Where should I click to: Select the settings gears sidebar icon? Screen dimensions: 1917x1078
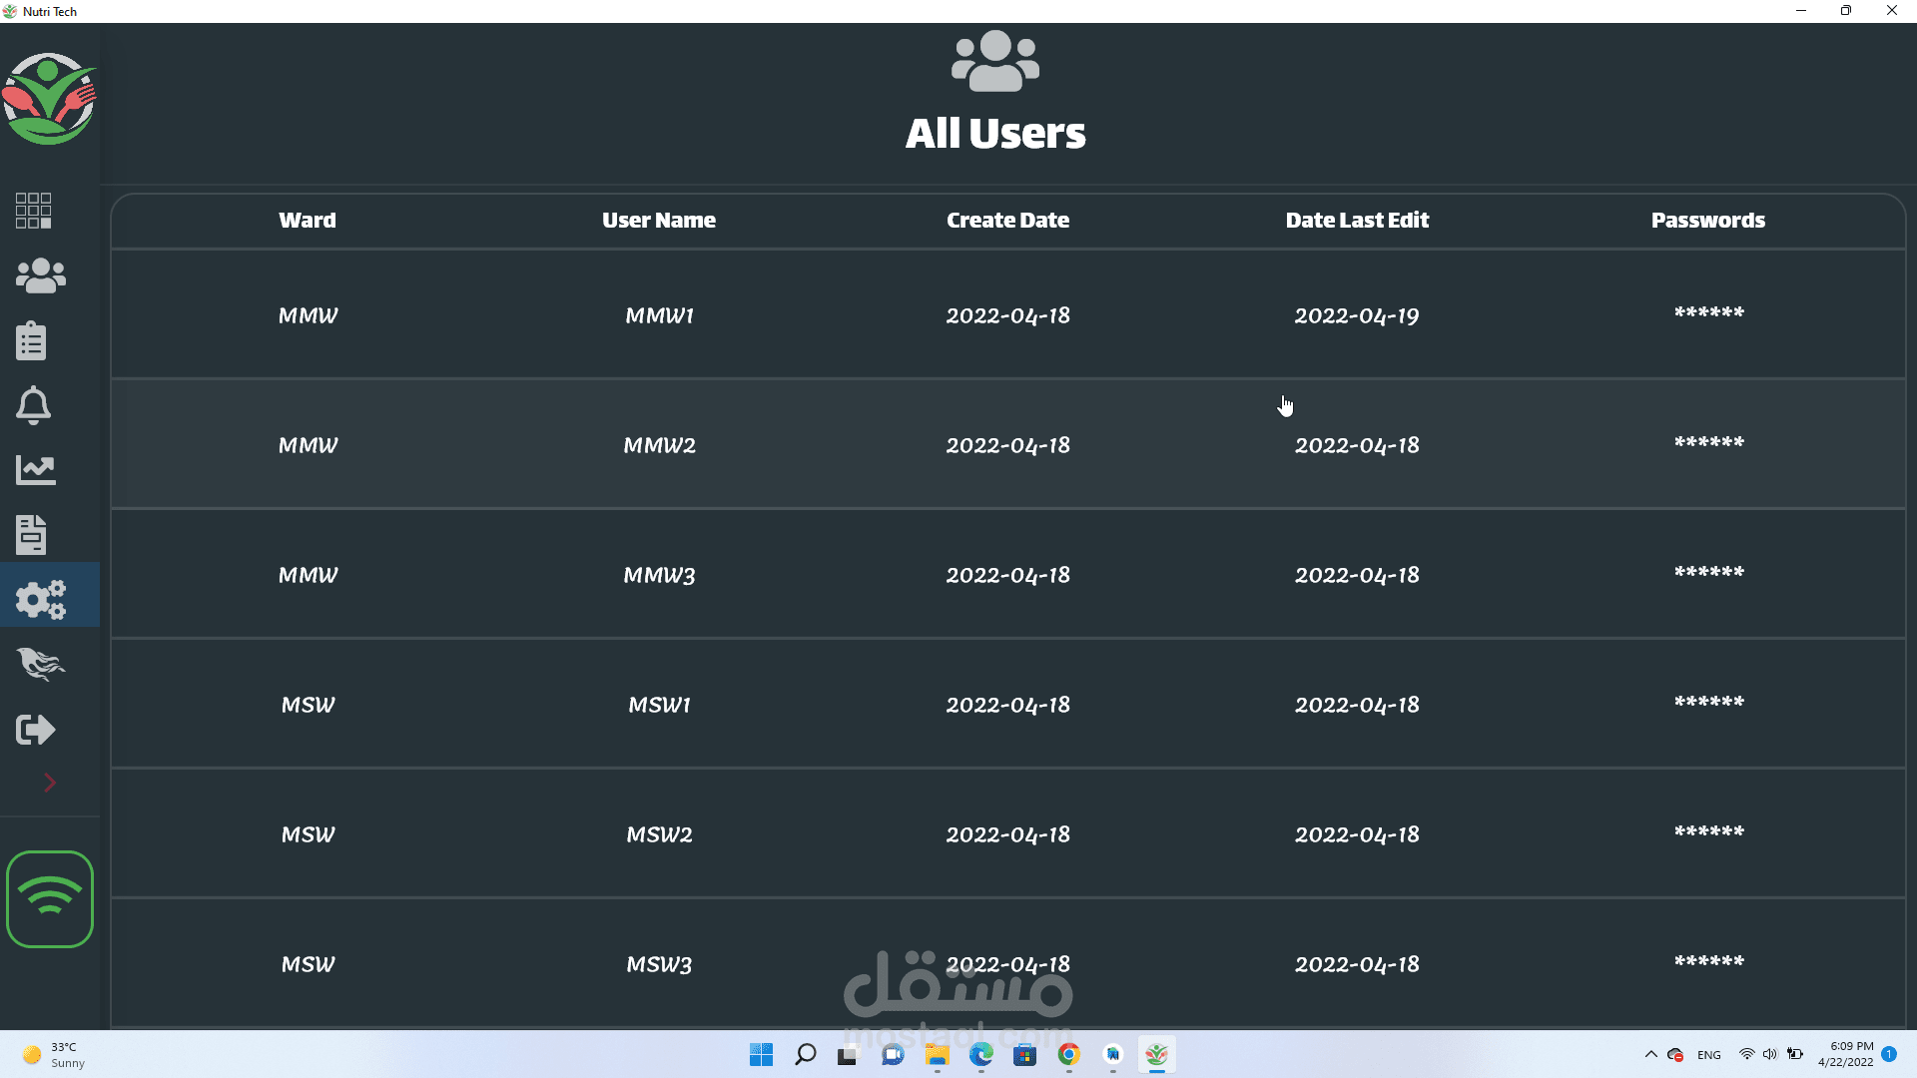(x=42, y=600)
